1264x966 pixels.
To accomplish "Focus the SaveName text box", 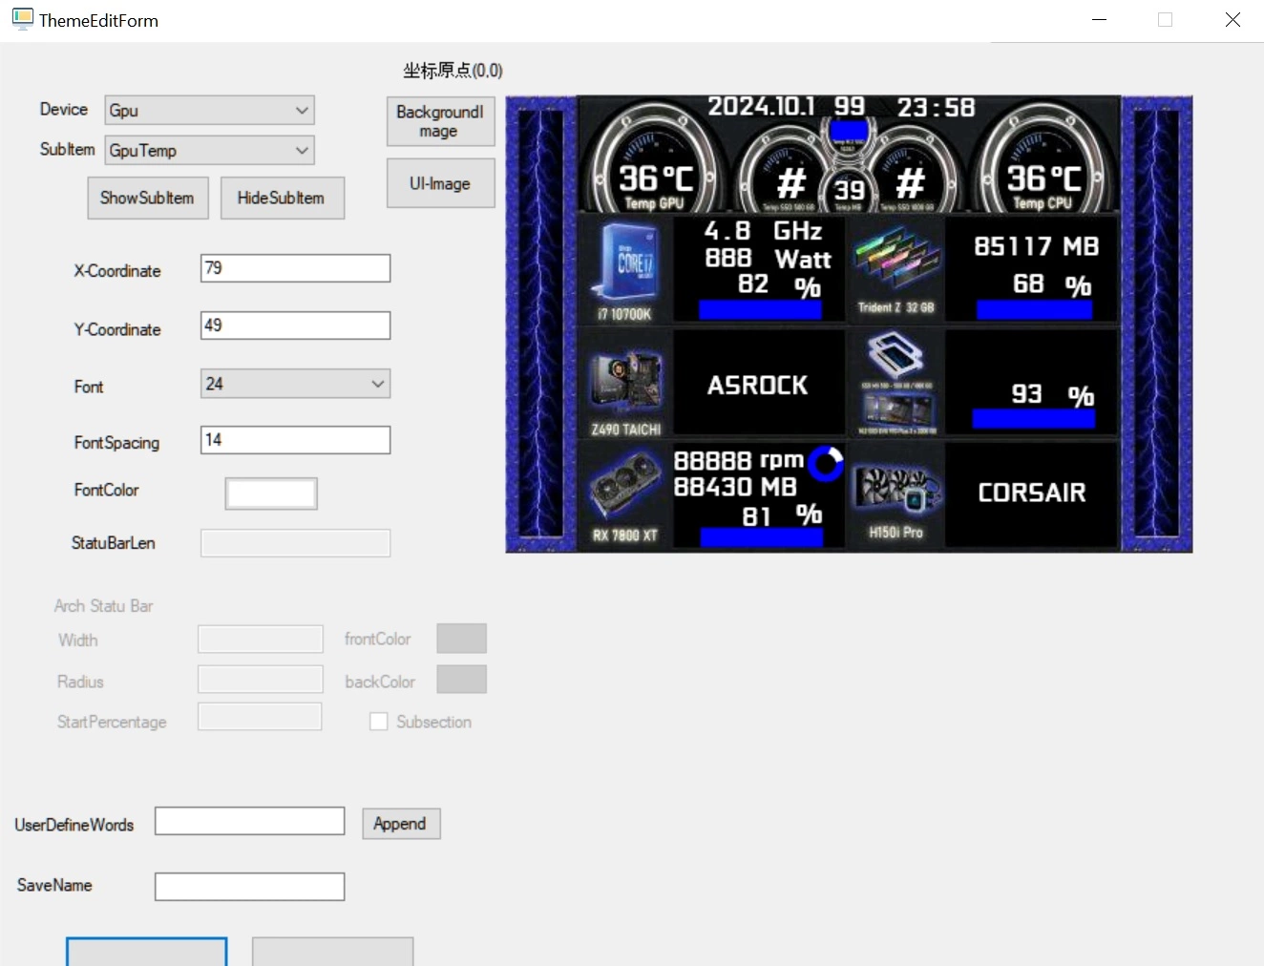I will point(249,887).
